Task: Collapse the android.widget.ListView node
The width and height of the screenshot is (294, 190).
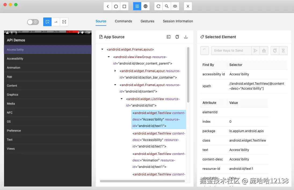Action: 122,99
